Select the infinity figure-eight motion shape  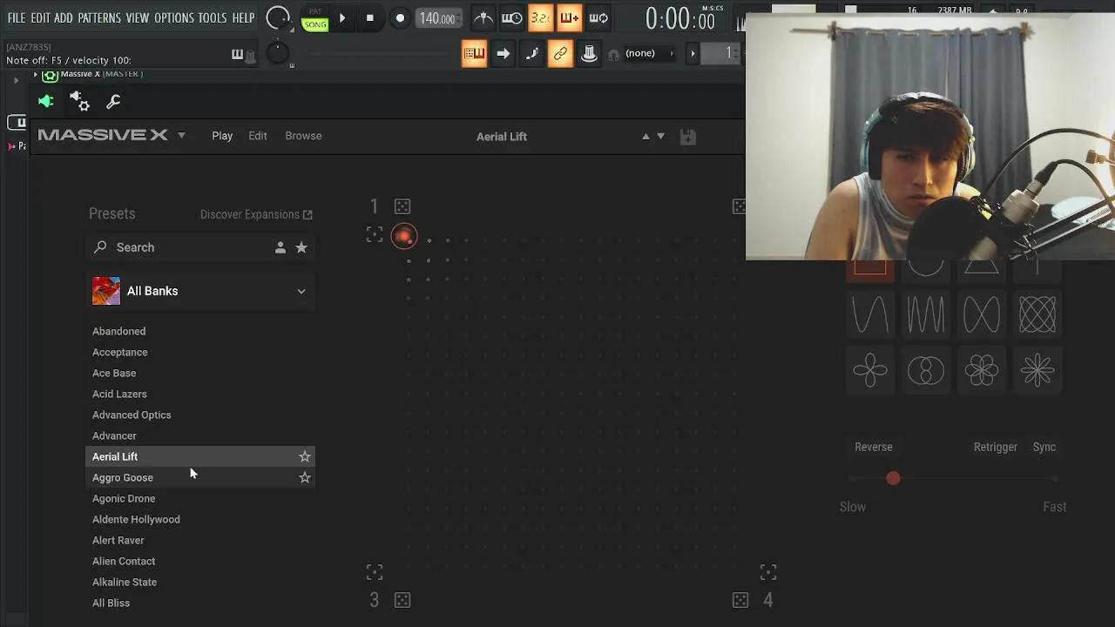click(x=982, y=314)
